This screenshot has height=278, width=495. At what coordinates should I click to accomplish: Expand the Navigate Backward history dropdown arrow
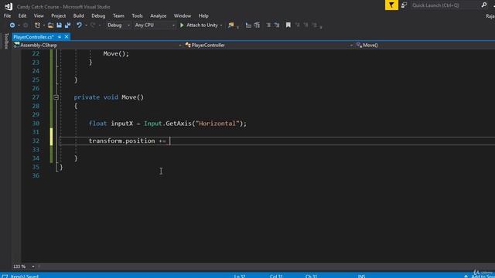pyautogui.click(x=19, y=25)
